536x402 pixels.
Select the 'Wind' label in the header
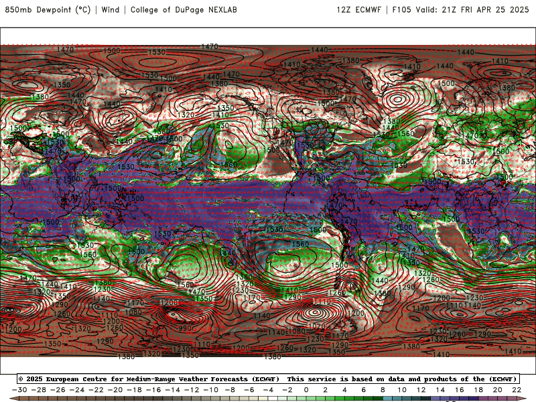click(x=111, y=9)
